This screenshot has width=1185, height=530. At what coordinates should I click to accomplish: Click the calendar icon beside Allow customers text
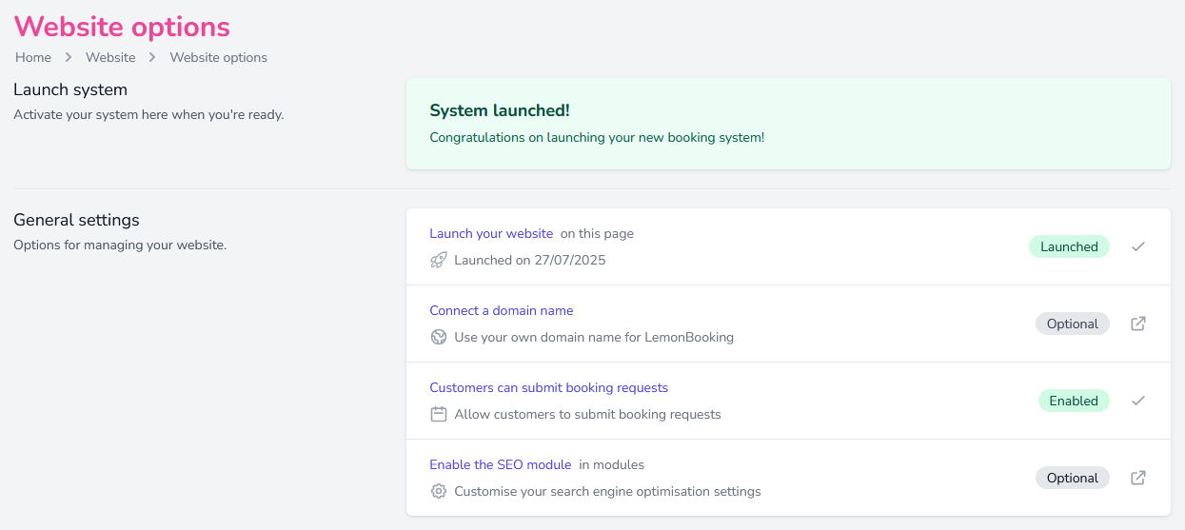(438, 414)
